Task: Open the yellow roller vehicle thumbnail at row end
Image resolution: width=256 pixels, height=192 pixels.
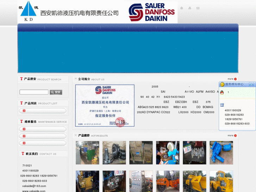Action: coord(221,181)
